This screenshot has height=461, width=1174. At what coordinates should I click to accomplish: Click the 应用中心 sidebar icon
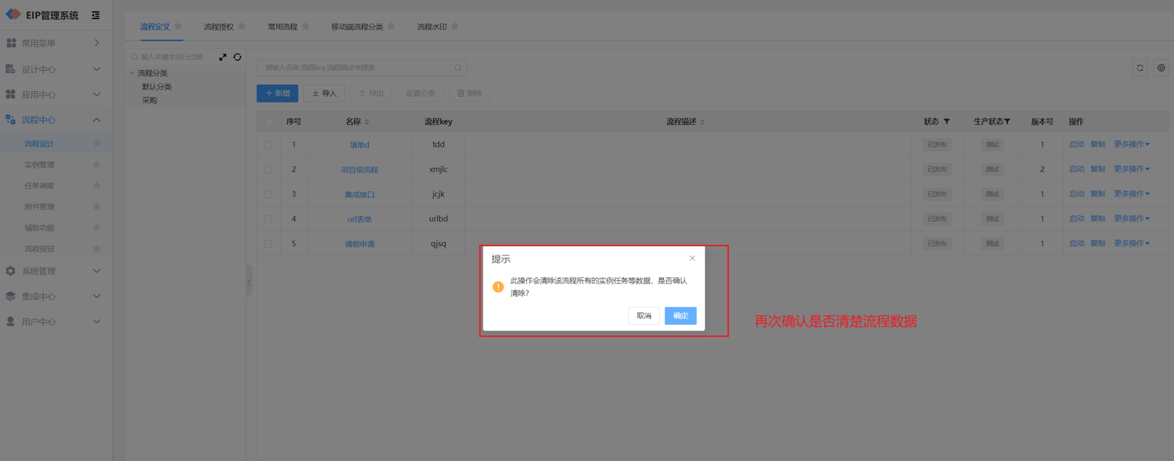pyautogui.click(x=11, y=94)
